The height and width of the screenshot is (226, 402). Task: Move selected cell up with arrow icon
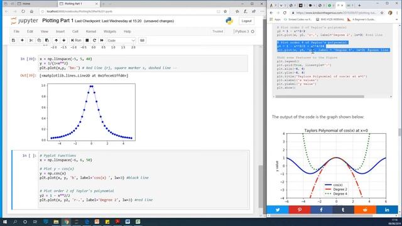pyautogui.click(x=56, y=40)
